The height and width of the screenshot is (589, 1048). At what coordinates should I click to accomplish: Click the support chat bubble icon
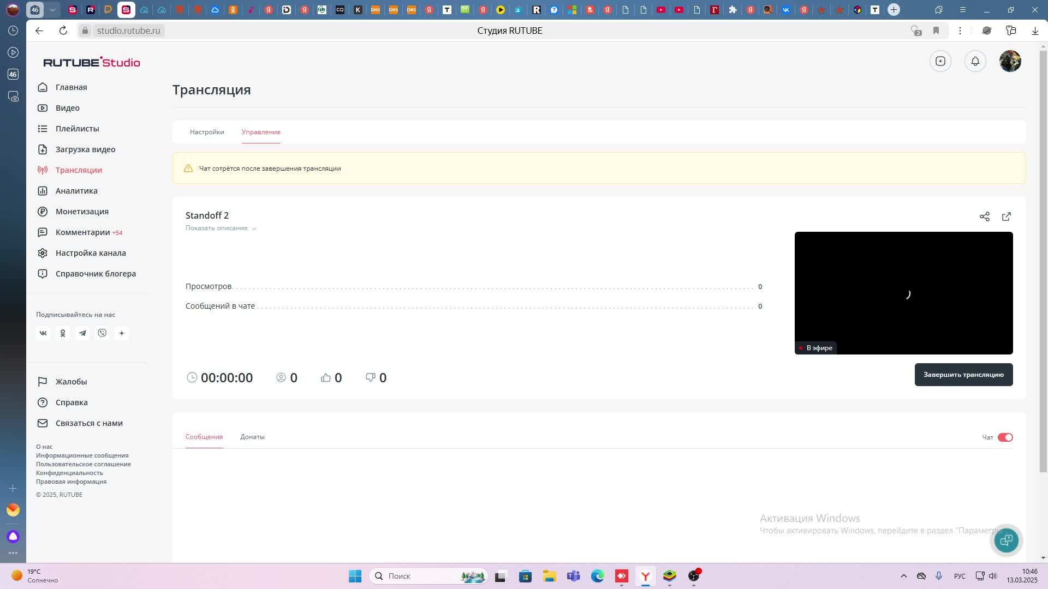[x=1006, y=540]
